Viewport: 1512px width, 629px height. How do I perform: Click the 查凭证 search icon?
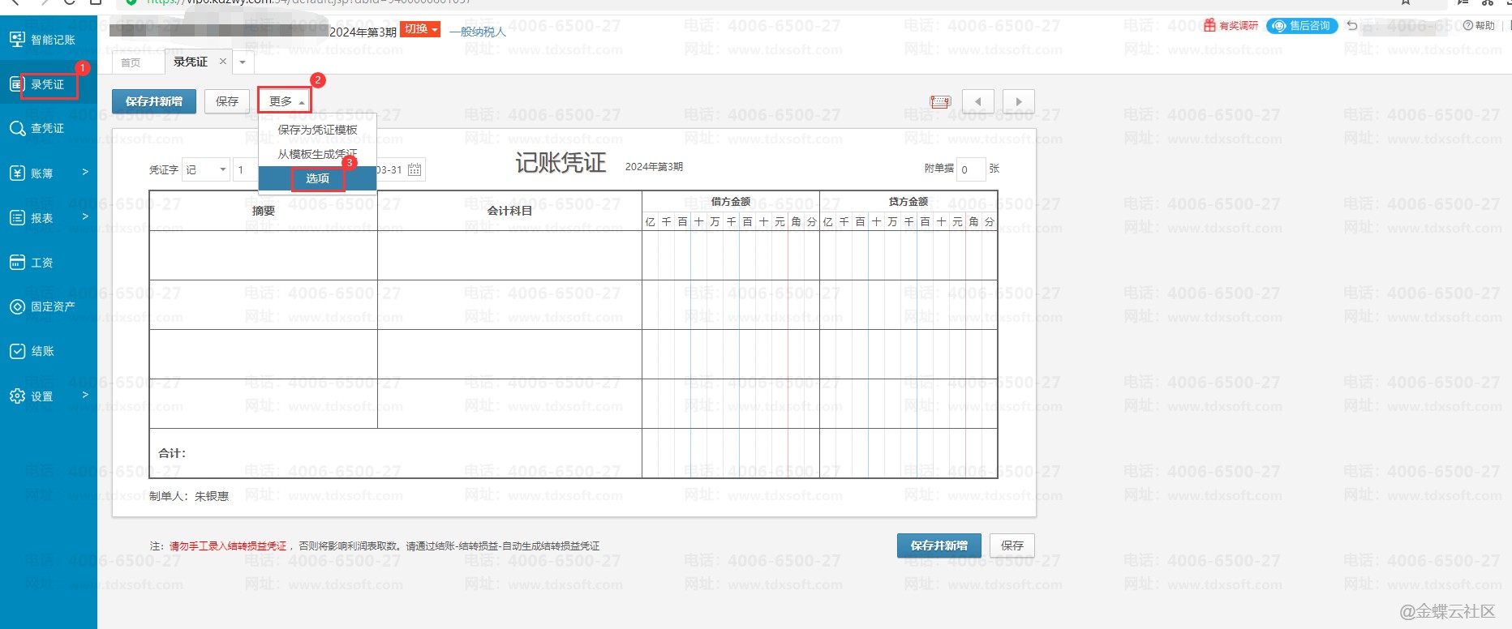point(17,128)
